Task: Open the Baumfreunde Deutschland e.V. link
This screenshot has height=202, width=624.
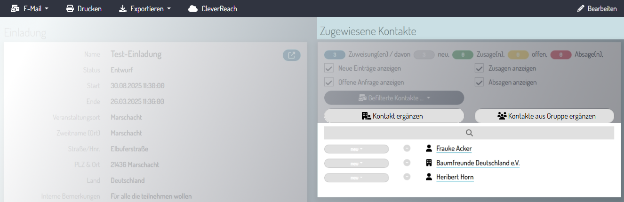Action: pos(478,163)
